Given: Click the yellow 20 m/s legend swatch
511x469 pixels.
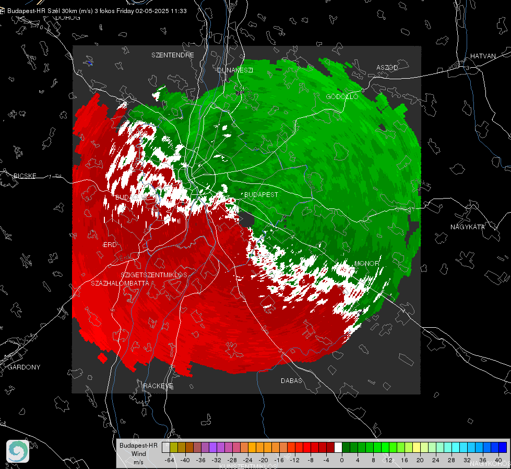Looking at the screenshot, I should (417, 447).
